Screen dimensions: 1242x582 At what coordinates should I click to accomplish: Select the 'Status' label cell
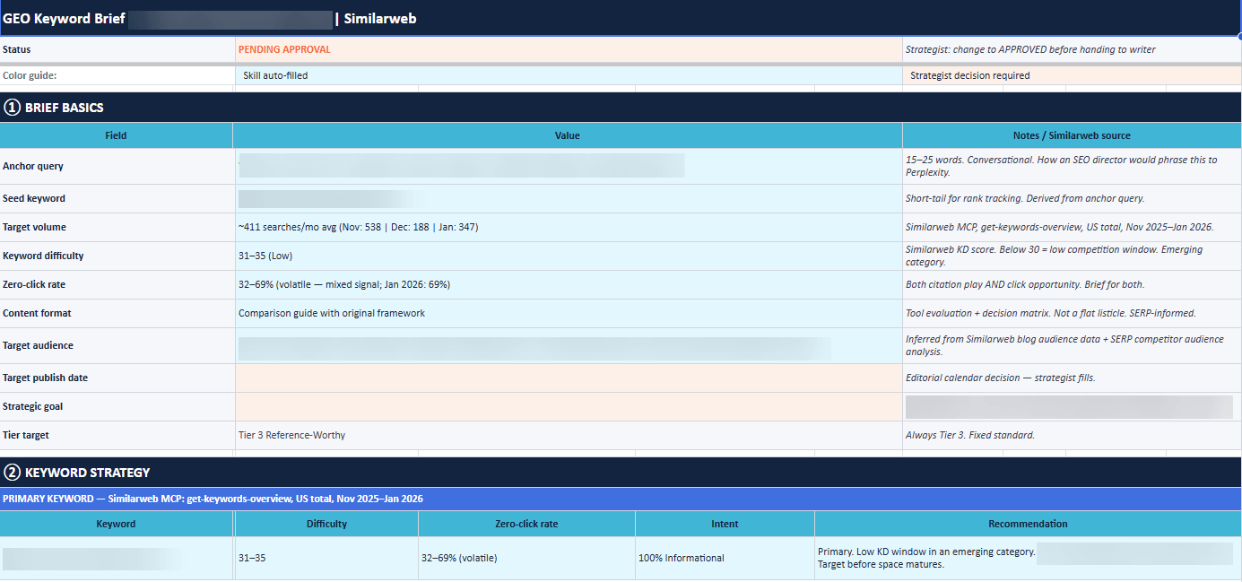click(117, 49)
